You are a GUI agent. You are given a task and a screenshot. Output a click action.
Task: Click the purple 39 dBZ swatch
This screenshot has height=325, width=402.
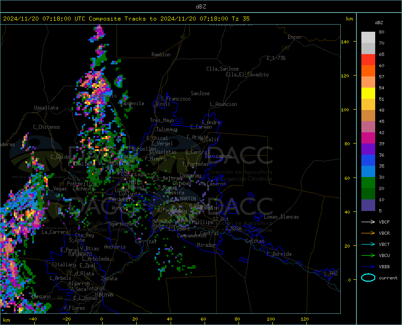pyautogui.click(x=368, y=149)
